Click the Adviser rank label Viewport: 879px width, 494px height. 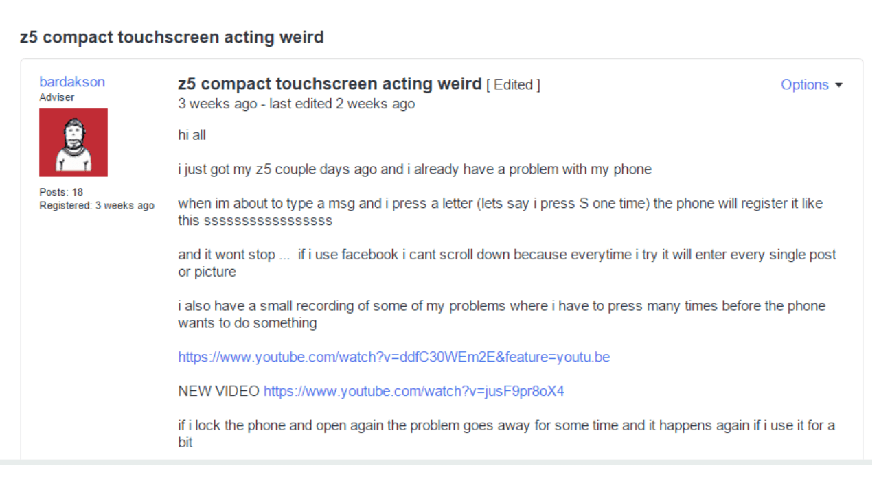click(x=56, y=97)
